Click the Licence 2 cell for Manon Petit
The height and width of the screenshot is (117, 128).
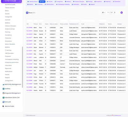tap(62, 61)
